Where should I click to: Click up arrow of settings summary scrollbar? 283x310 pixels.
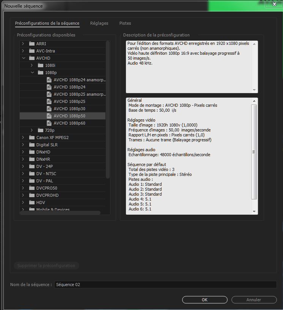pos(254,101)
